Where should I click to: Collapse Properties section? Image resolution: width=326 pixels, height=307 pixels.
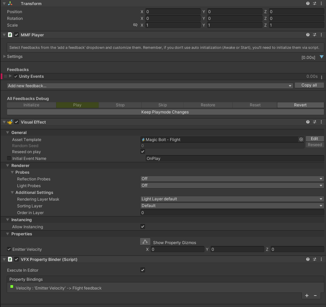click(x=8, y=234)
